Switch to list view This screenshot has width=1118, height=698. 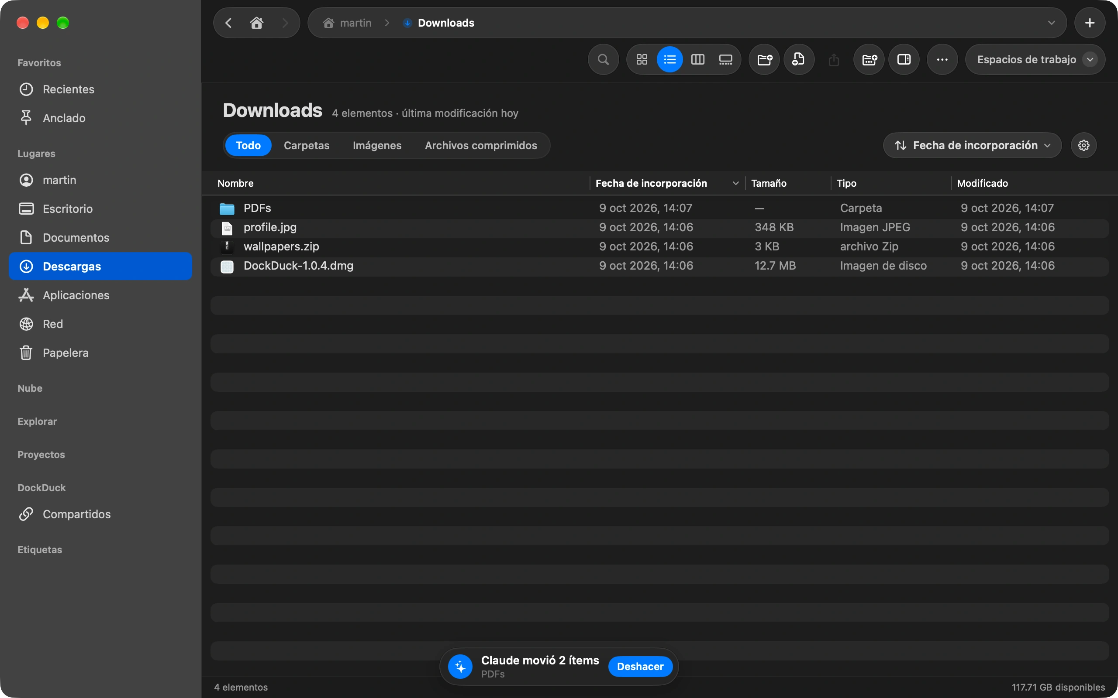coord(669,60)
